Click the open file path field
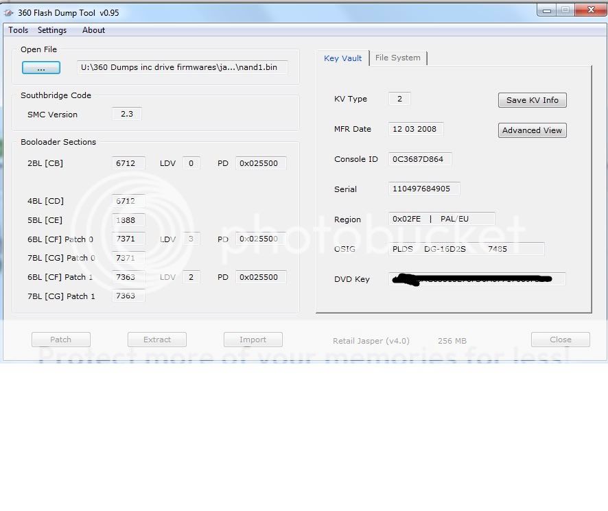Image resolution: width=608 pixels, height=511 pixels. coord(182,67)
